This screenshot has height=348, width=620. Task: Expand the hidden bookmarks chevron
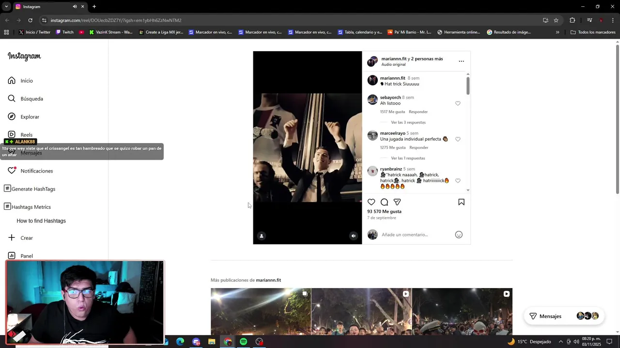558,32
